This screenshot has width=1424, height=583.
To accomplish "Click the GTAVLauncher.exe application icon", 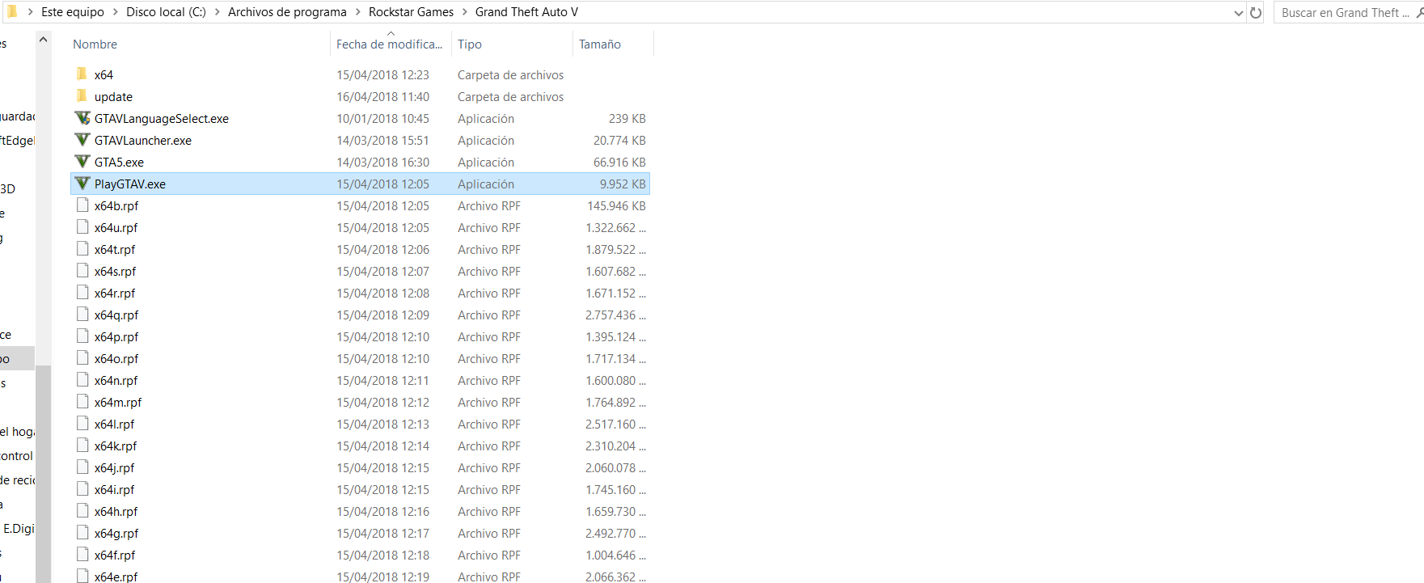I will [x=82, y=140].
